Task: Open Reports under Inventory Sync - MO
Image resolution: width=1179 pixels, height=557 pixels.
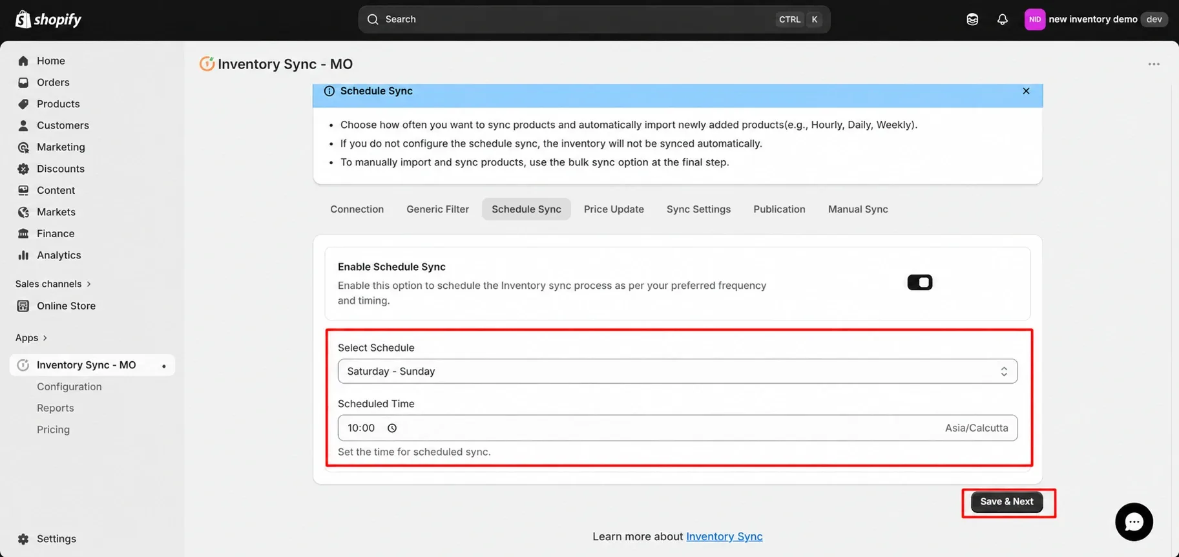Action: click(56, 408)
